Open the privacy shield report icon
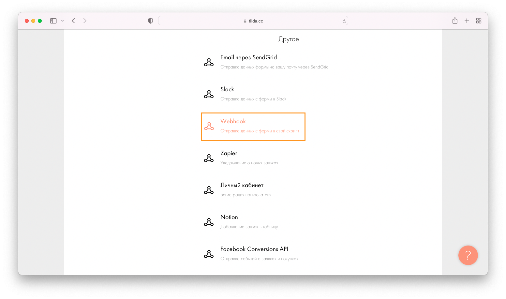 click(150, 21)
